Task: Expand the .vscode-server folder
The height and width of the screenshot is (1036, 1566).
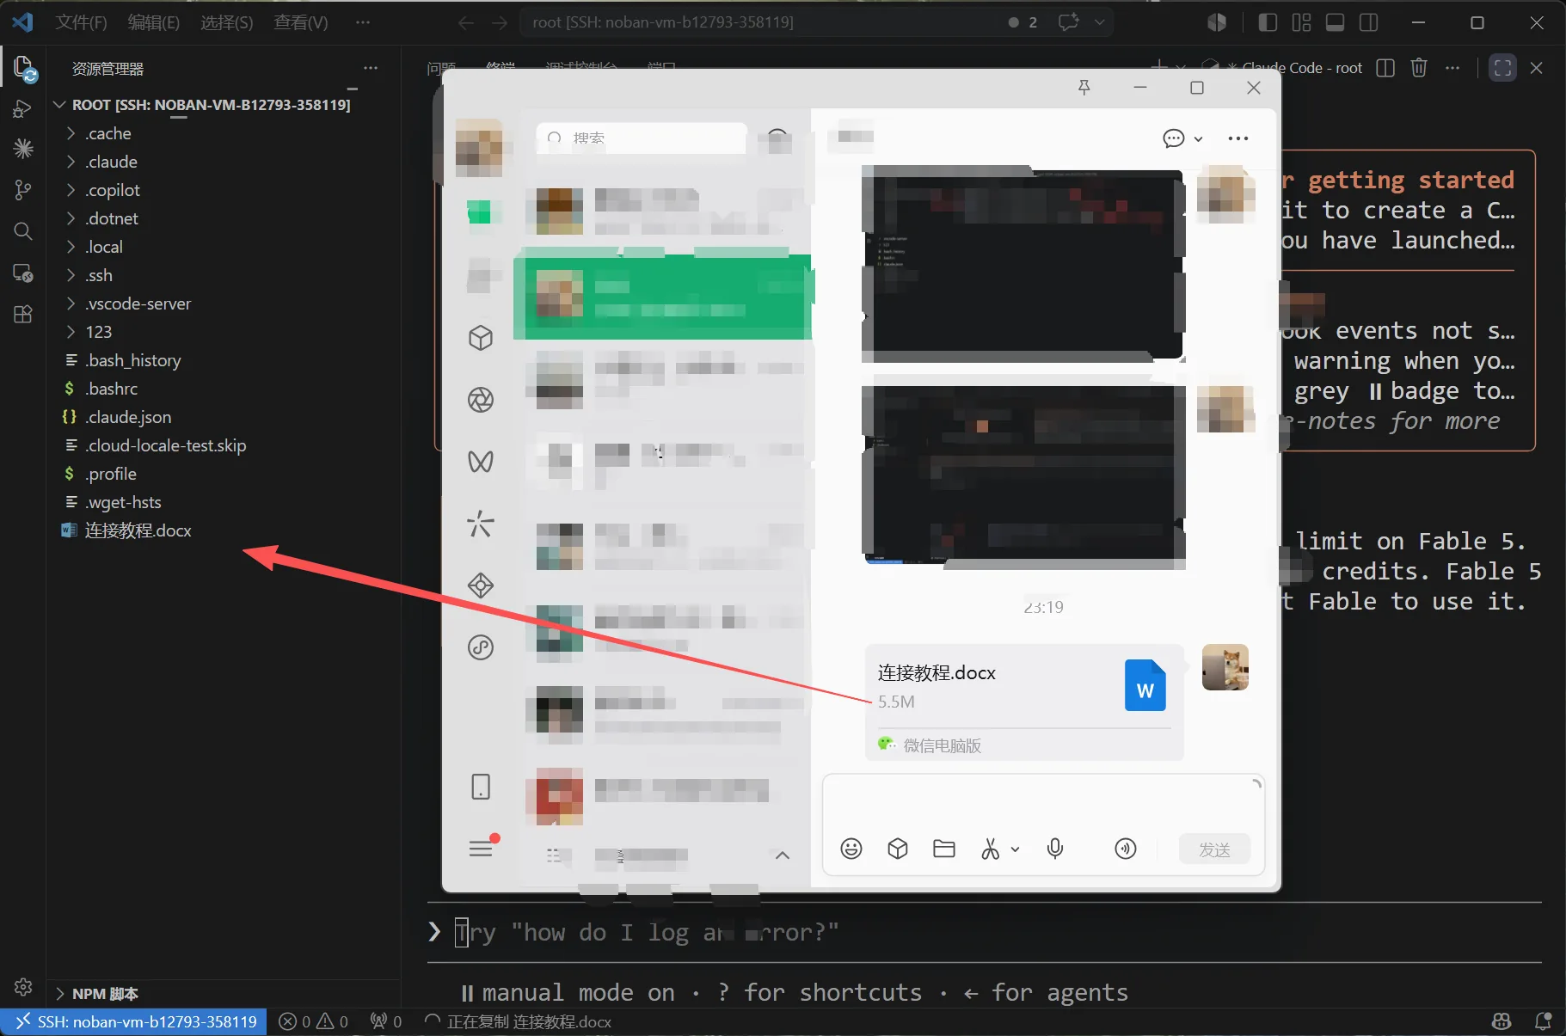Action: click(138, 303)
